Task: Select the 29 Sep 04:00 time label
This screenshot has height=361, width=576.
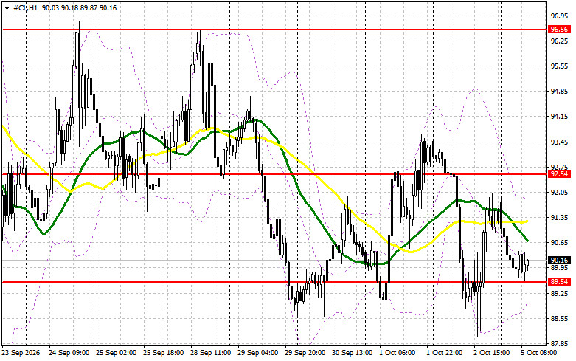Action: (257, 353)
